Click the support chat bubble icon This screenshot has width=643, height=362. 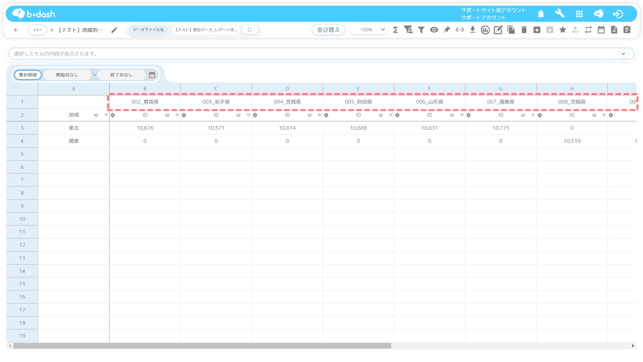coord(598,14)
